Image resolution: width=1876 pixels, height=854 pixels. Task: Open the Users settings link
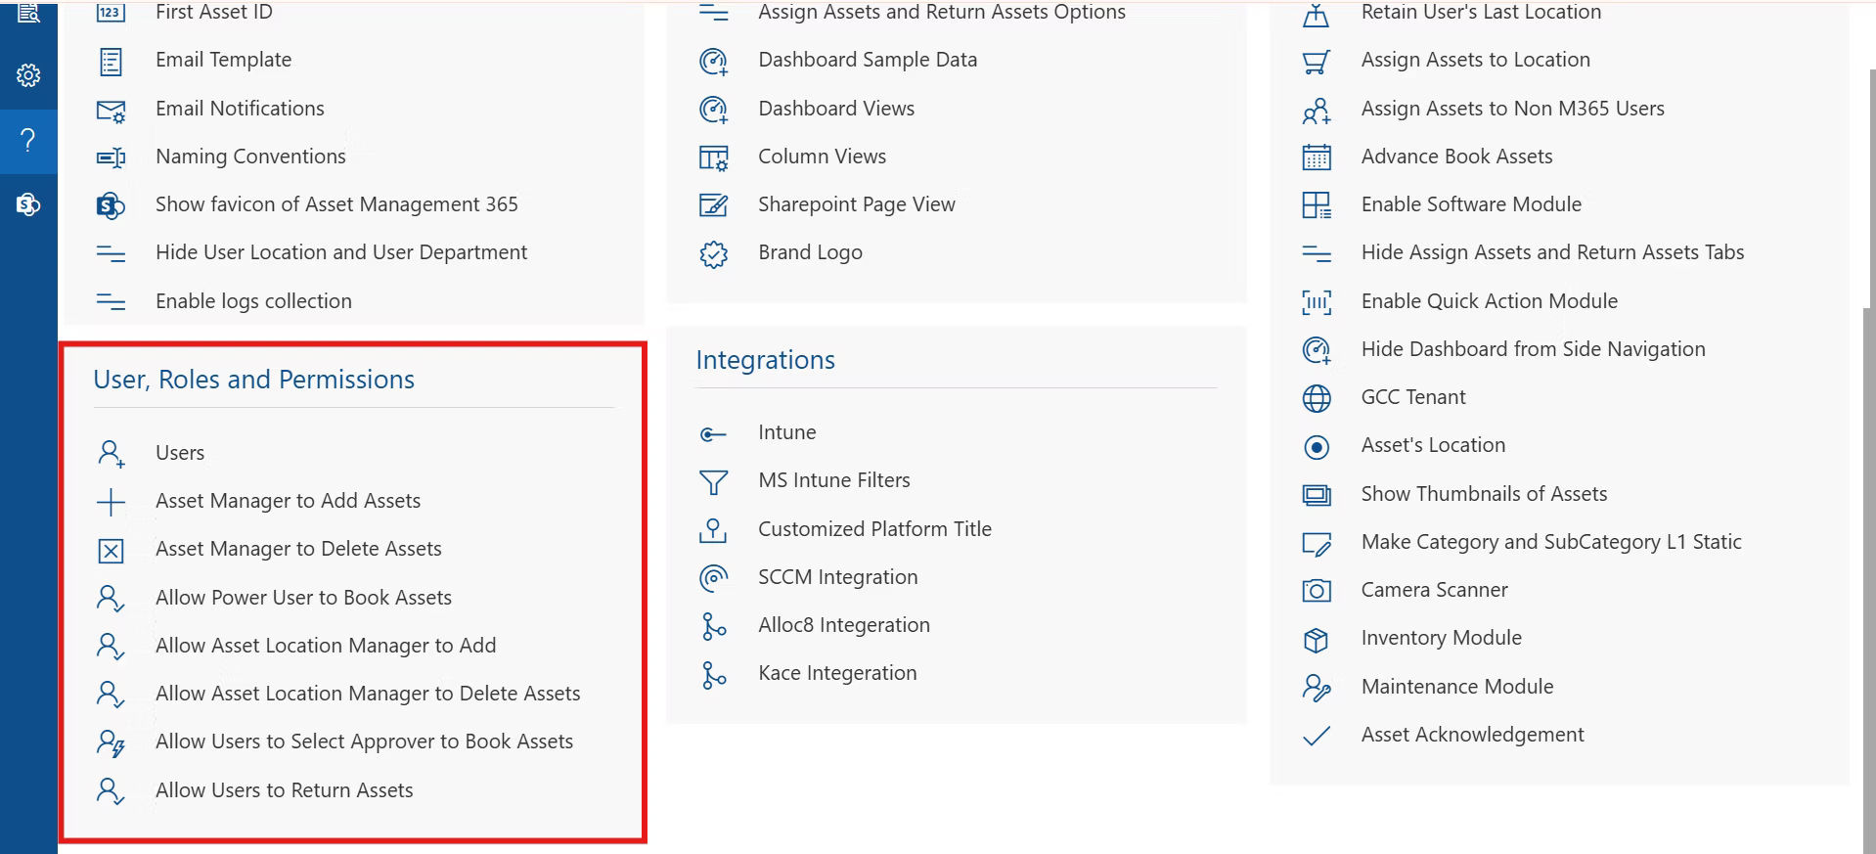coord(180,453)
